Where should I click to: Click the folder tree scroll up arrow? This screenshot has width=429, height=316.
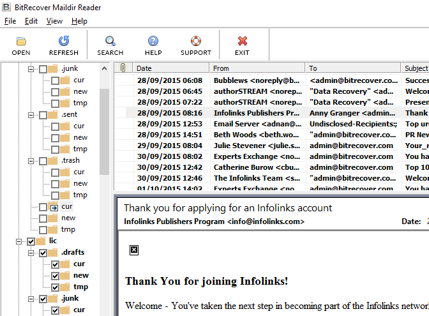(x=104, y=69)
